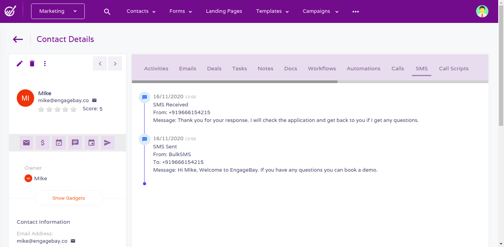Viewport: 504px width, 247px height.
Task: Click the To: +919666154215 line
Action: coord(178,162)
